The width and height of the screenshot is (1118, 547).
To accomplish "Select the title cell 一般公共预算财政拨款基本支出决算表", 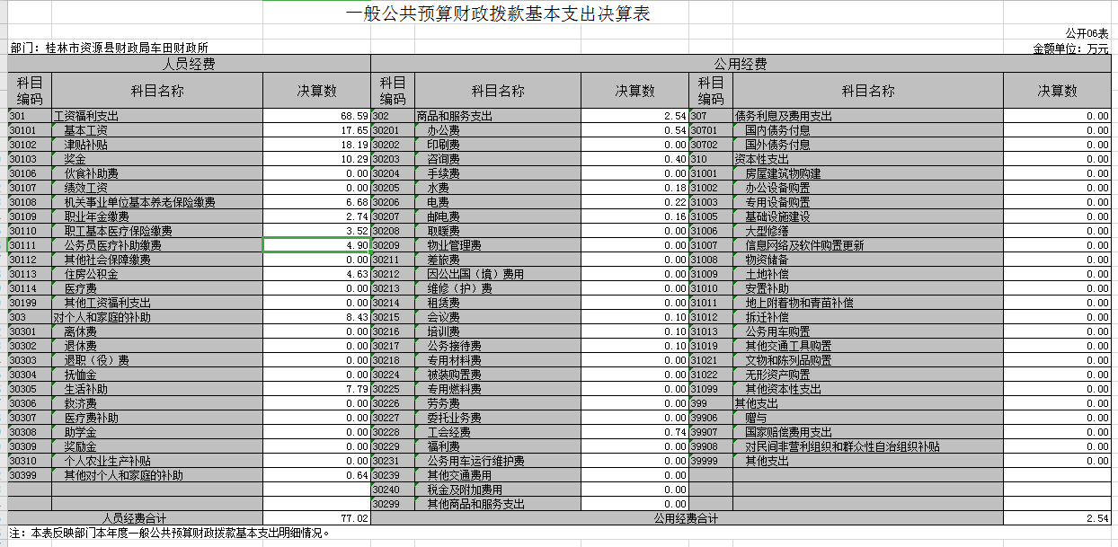I will [x=497, y=14].
